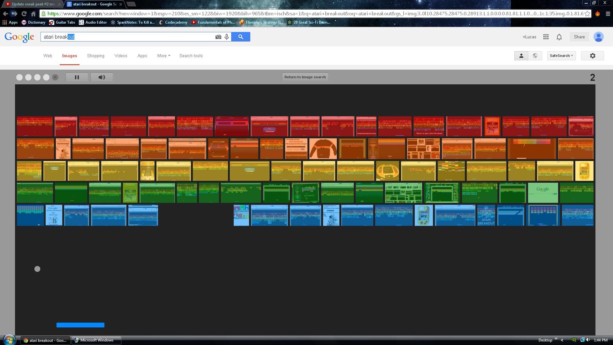Click atari breakout Chrome taskbar item
Viewport: 613px width, 345px height.
pos(45,340)
